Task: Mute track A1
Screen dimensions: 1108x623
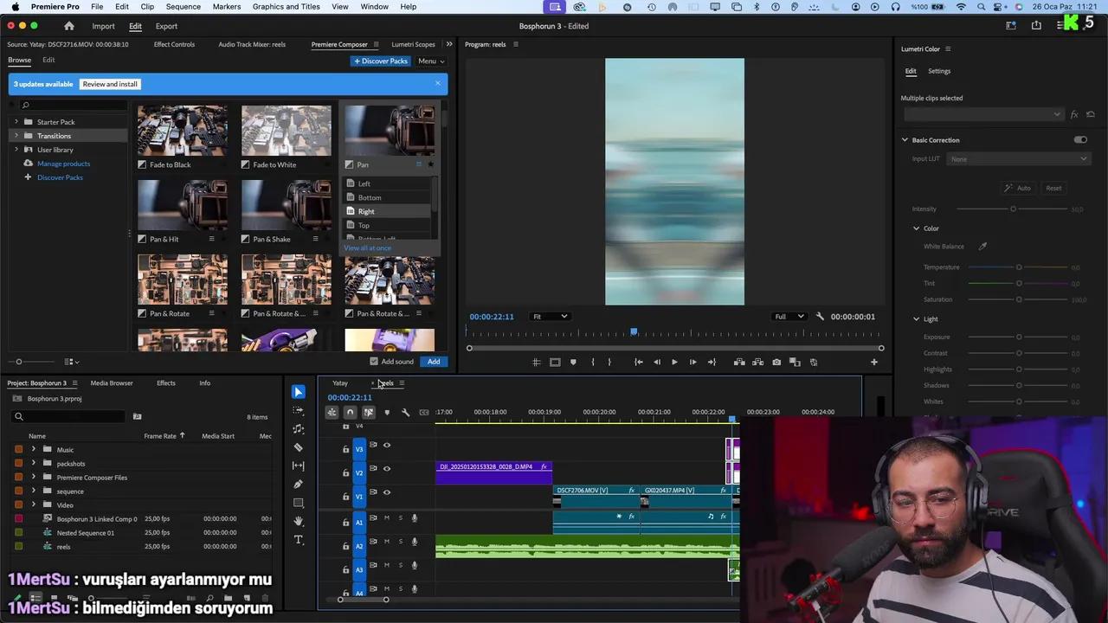Action: click(387, 518)
